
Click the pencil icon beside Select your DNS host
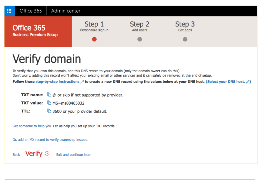(248, 82)
